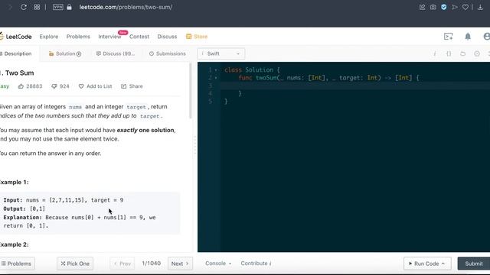Open the Explore menu item
490x275 pixels.
[49, 37]
